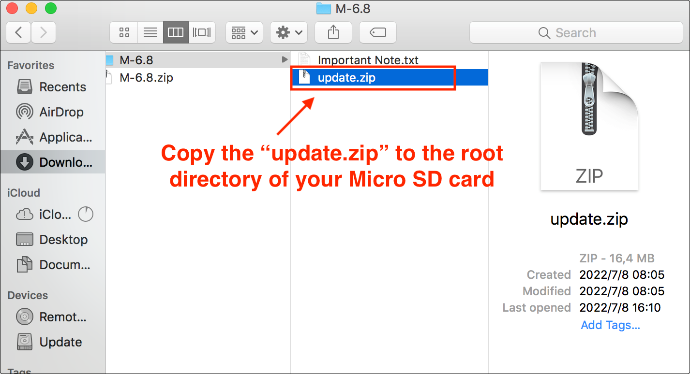The image size is (690, 374).
Task: Click the iCloud sync progress indicator
Action: pos(86,215)
